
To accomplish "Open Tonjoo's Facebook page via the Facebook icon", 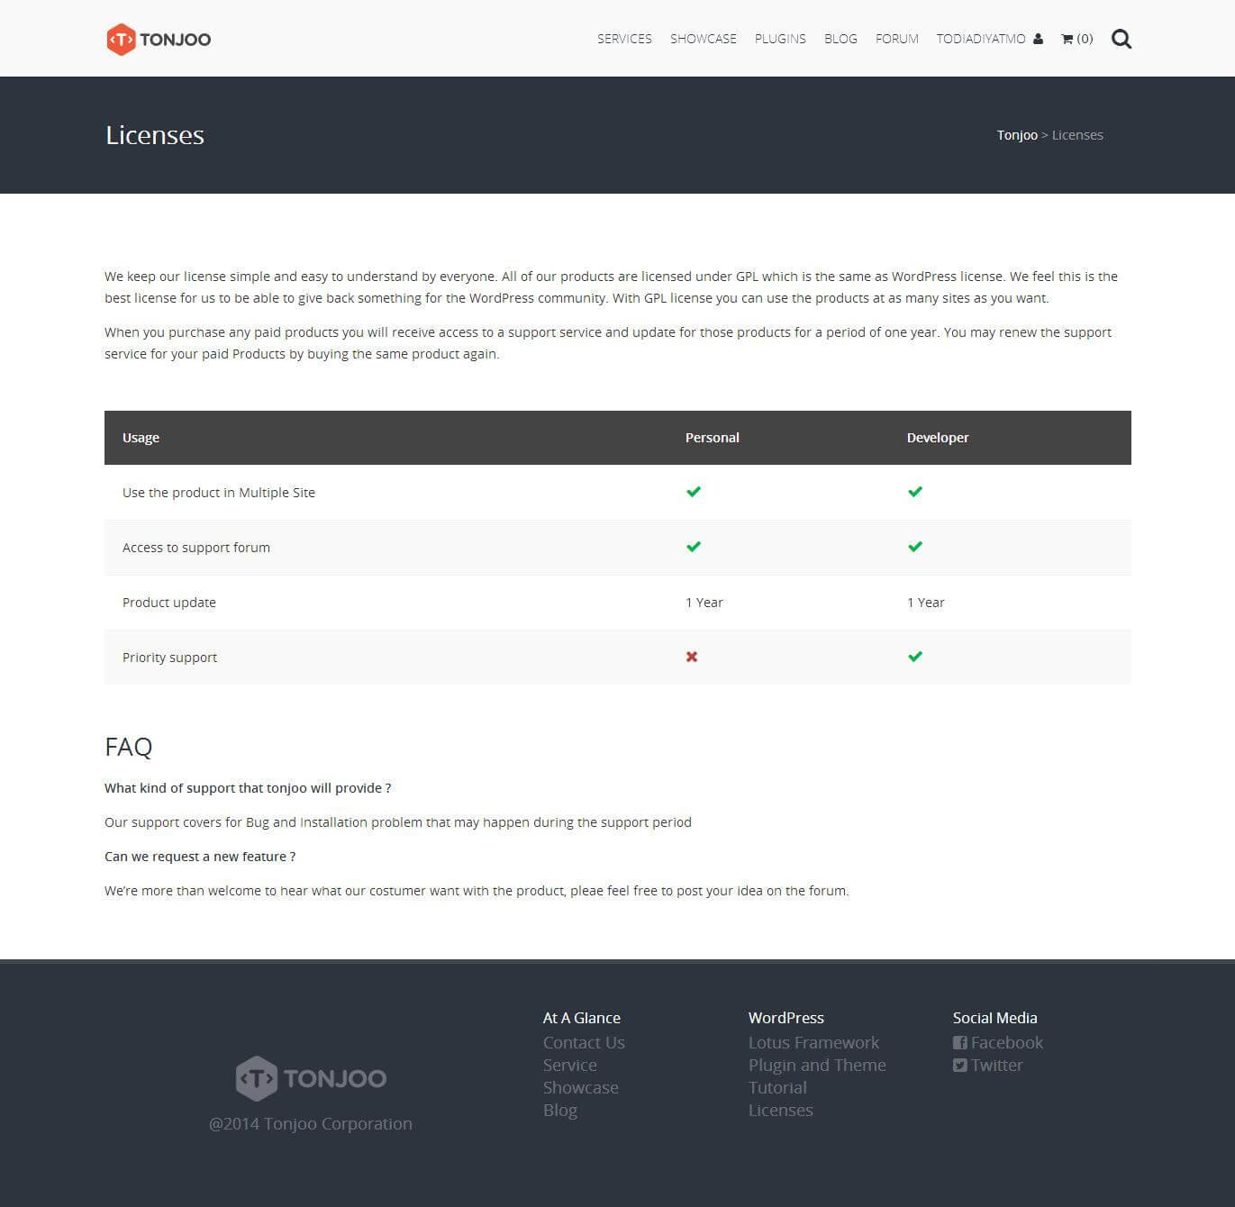I will coord(959,1042).
